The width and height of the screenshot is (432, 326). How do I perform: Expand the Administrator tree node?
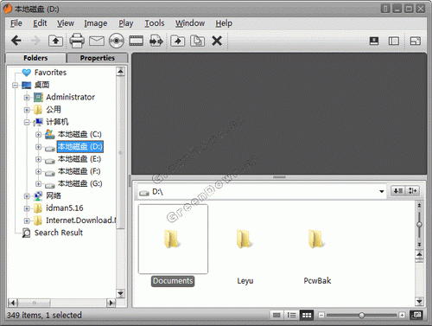click(27, 98)
